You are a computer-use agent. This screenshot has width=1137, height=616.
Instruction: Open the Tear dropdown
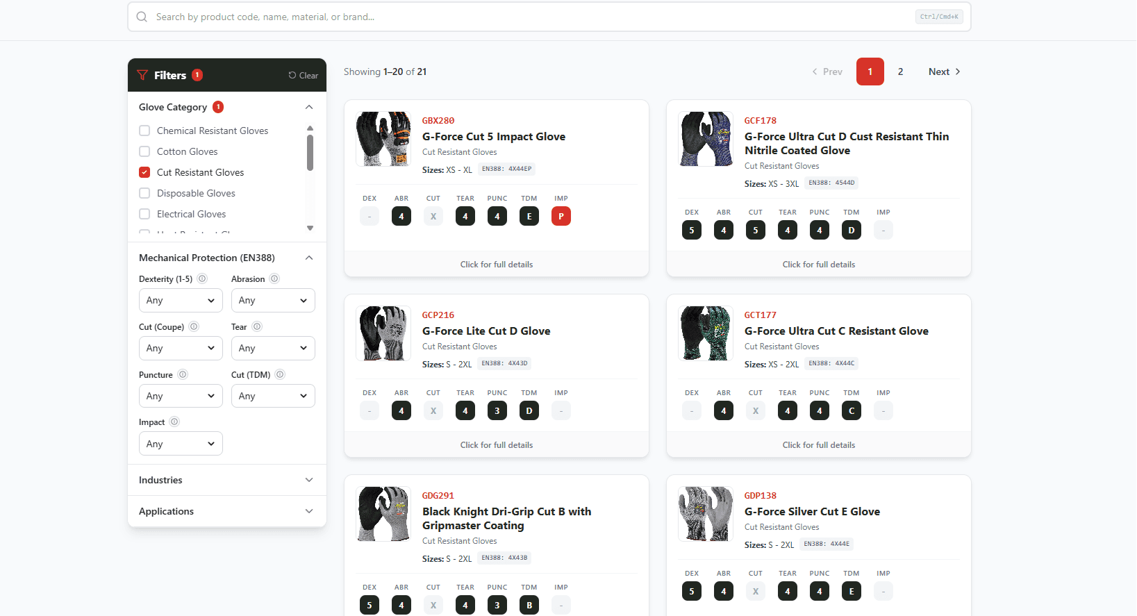click(273, 348)
